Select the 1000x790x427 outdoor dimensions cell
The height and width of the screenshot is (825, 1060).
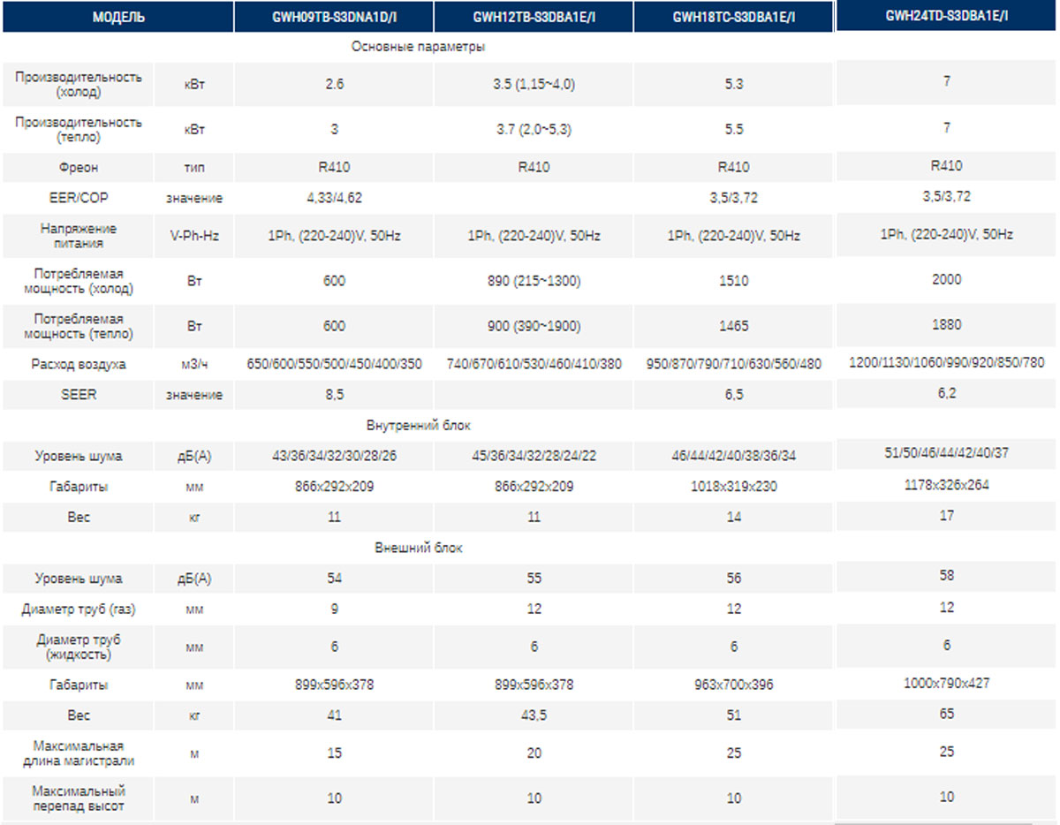pos(946,683)
